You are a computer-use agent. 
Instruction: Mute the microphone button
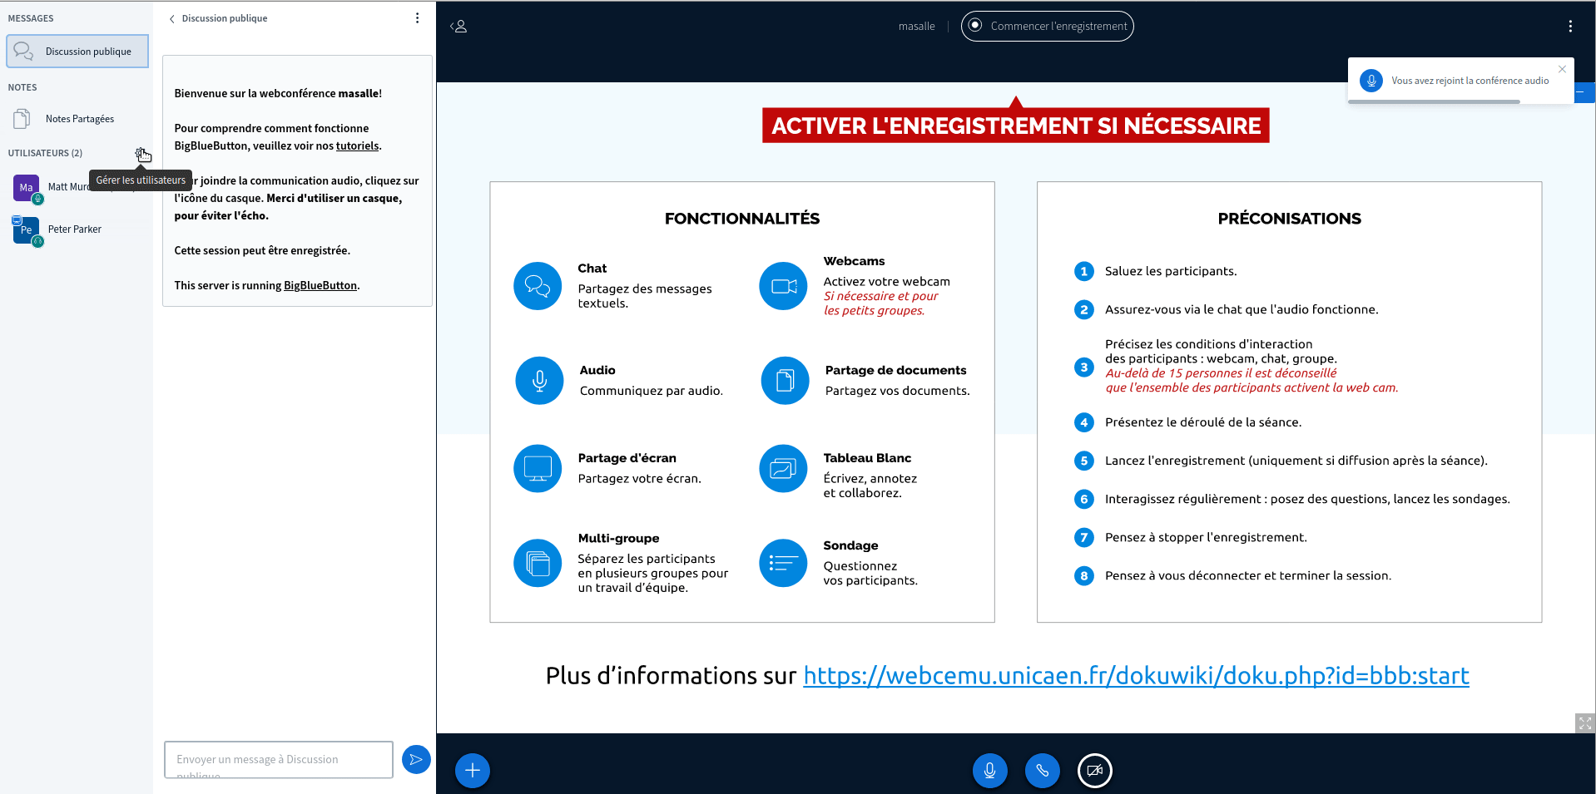click(989, 771)
